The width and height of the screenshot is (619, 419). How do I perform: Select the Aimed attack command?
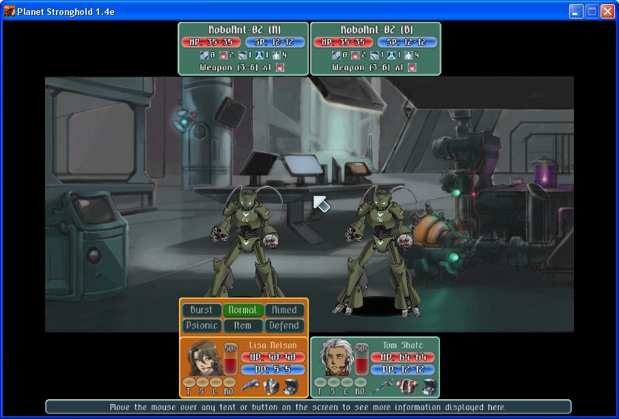[284, 310]
